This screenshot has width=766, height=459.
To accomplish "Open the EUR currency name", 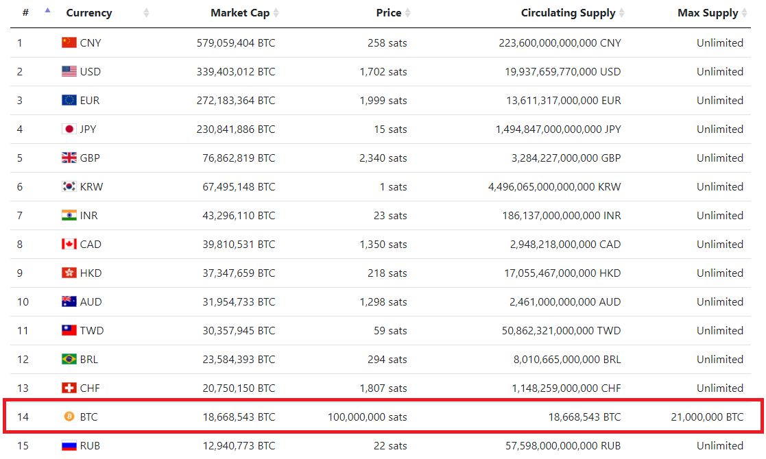I will [x=90, y=101].
